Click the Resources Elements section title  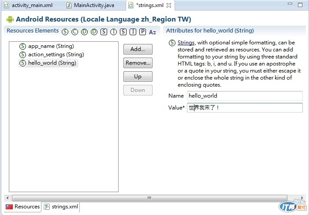tap(33, 31)
